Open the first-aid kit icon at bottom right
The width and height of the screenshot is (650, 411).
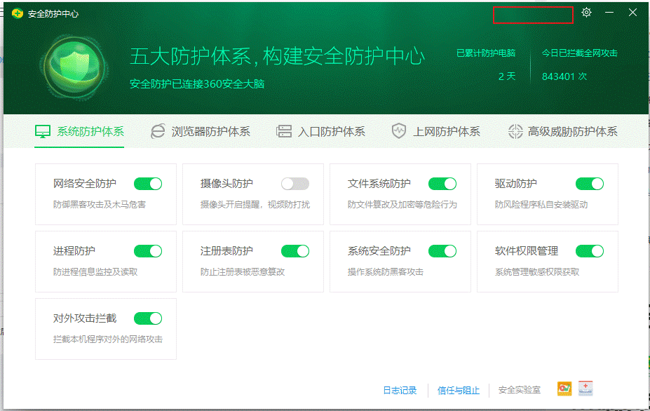585,389
